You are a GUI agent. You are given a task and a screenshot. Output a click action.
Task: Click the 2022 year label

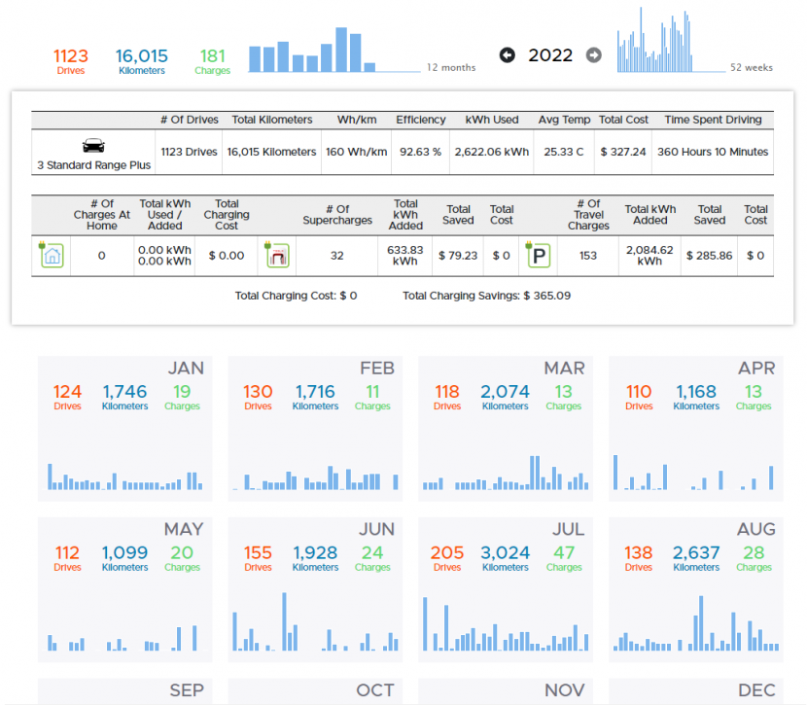pyautogui.click(x=550, y=55)
